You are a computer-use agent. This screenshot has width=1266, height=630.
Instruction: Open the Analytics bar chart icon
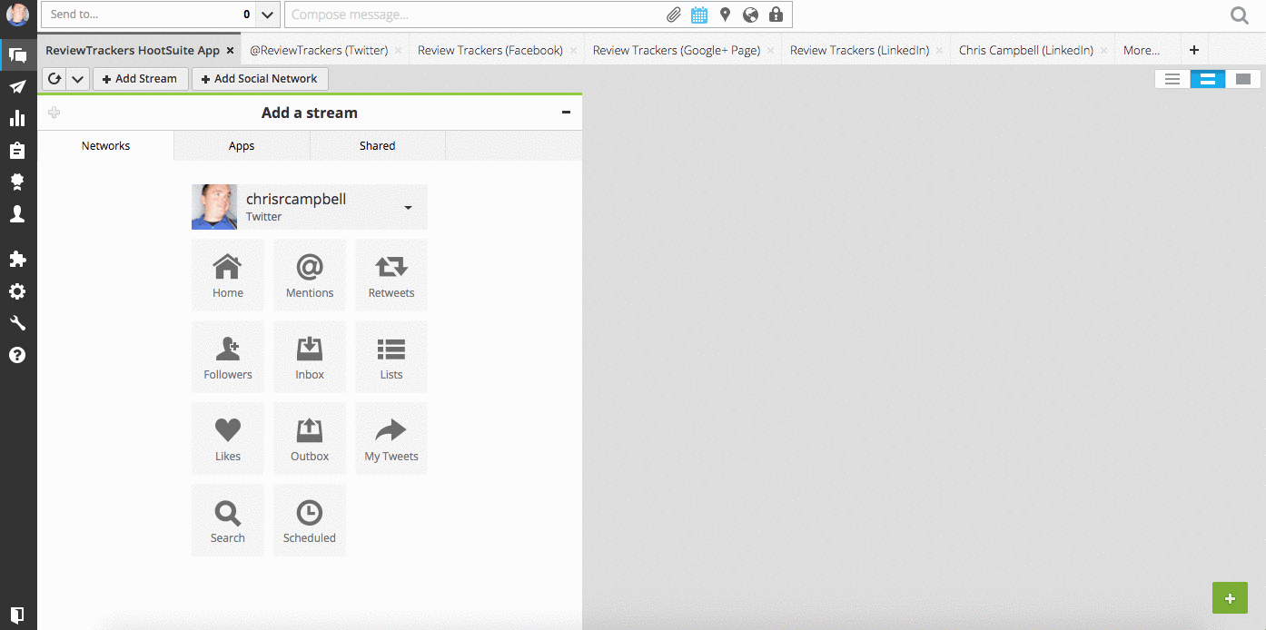[17, 118]
